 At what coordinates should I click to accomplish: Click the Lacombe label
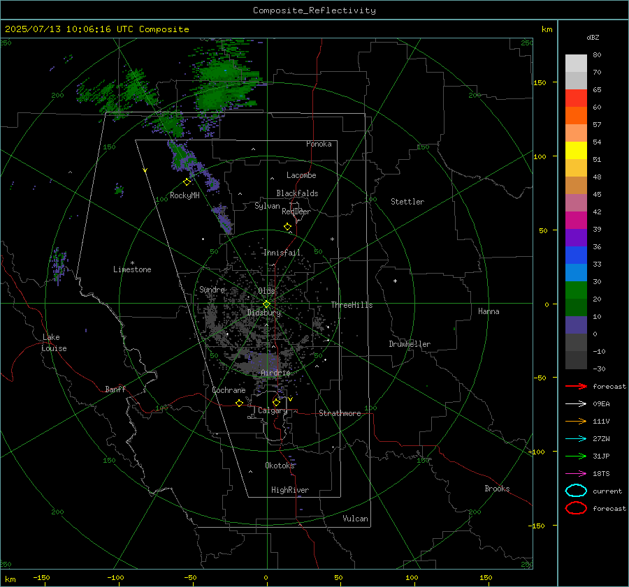[301, 175]
